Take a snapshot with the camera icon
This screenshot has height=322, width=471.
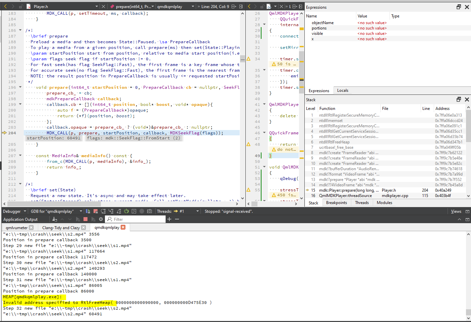[150, 211]
